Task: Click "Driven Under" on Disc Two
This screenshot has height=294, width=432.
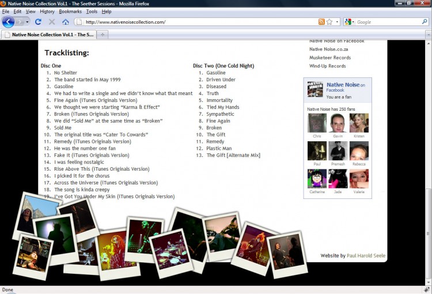Action: coord(221,80)
